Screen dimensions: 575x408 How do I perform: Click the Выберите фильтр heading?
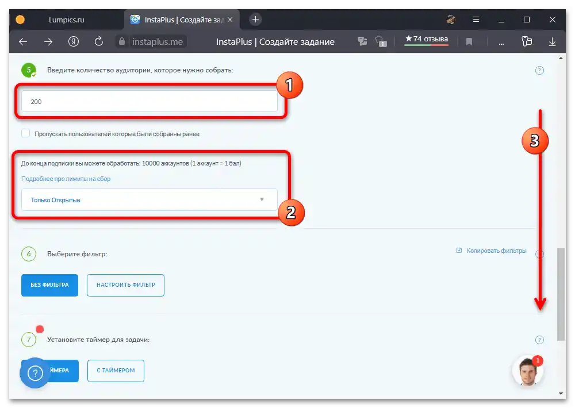point(77,254)
